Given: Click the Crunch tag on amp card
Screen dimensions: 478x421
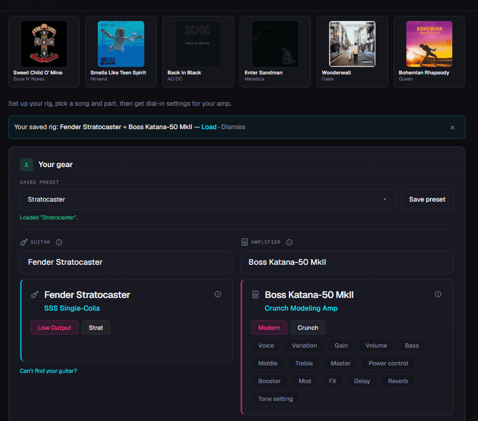Looking at the screenshot, I should tap(308, 327).
